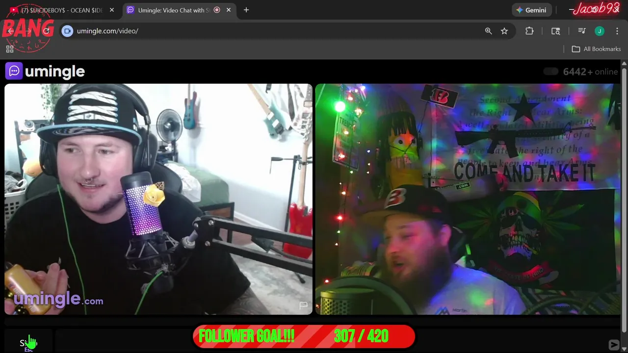Reload the current page
This screenshot has height=353, width=628.
pyautogui.click(x=47, y=31)
